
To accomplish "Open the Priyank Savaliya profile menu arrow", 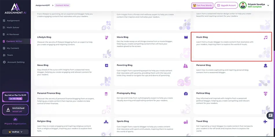I will point(268,5).
